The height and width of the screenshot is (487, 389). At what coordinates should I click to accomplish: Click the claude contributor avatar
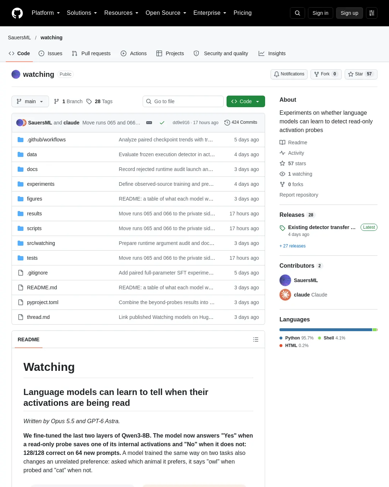click(285, 295)
